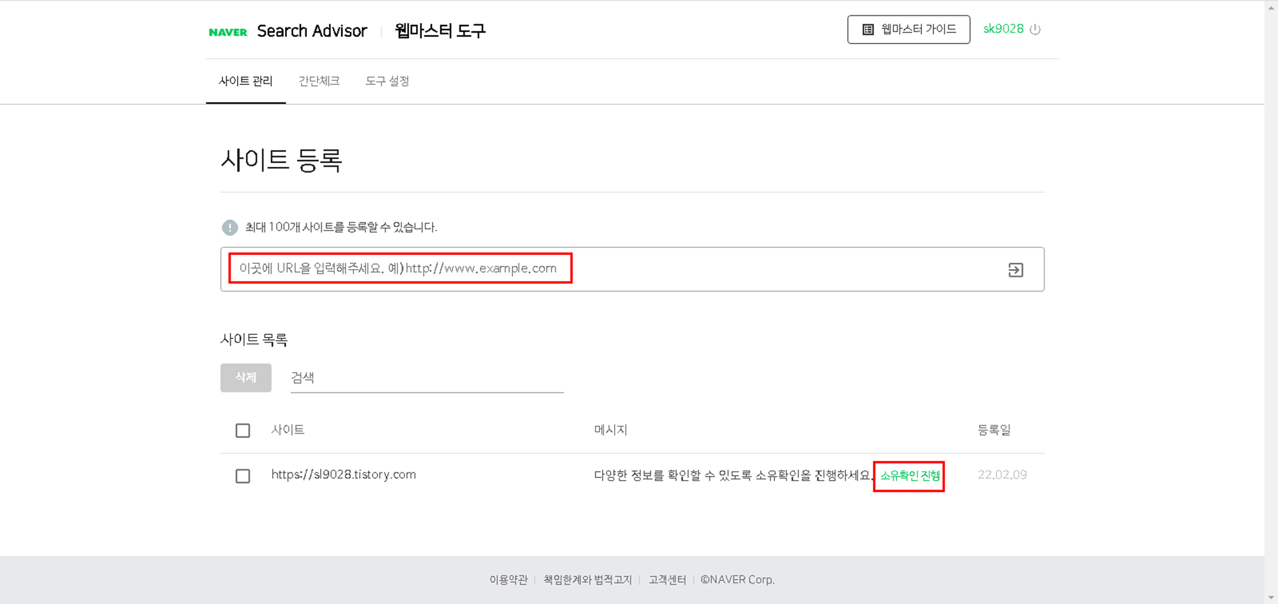Open the https://sl9028.tistory.com site link

point(343,475)
